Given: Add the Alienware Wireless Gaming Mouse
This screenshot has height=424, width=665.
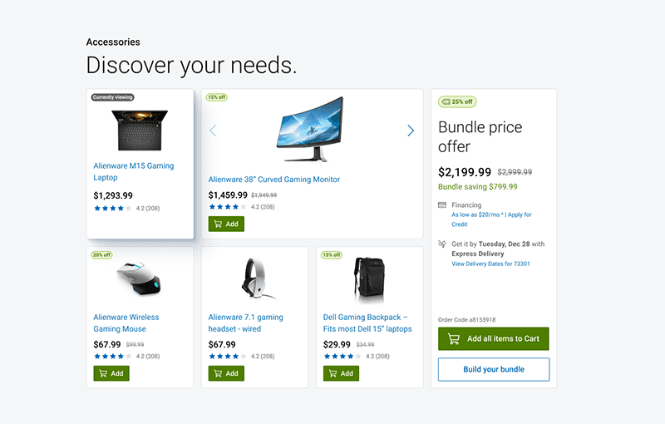Looking at the screenshot, I should [x=111, y=373].
